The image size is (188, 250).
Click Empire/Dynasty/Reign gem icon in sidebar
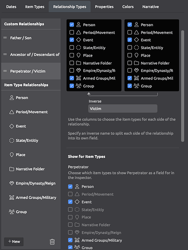tap(11, 183)
